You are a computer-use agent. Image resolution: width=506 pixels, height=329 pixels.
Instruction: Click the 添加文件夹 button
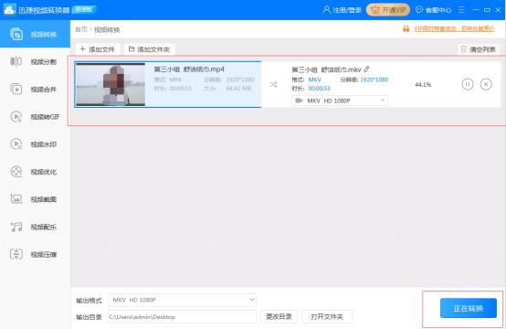click(150, 49)
